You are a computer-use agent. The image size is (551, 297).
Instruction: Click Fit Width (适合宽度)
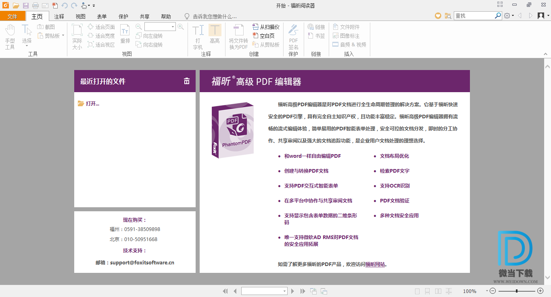point(101,36)
